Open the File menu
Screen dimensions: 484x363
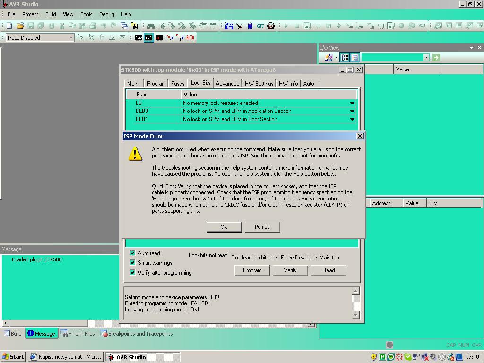click(11, 14)
